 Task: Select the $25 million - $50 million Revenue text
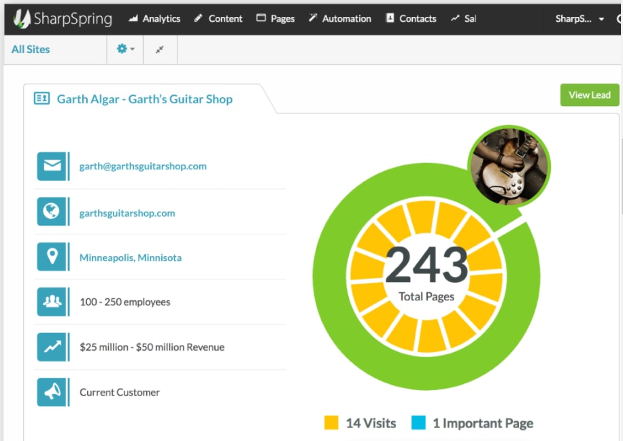[x=152, y=347]
